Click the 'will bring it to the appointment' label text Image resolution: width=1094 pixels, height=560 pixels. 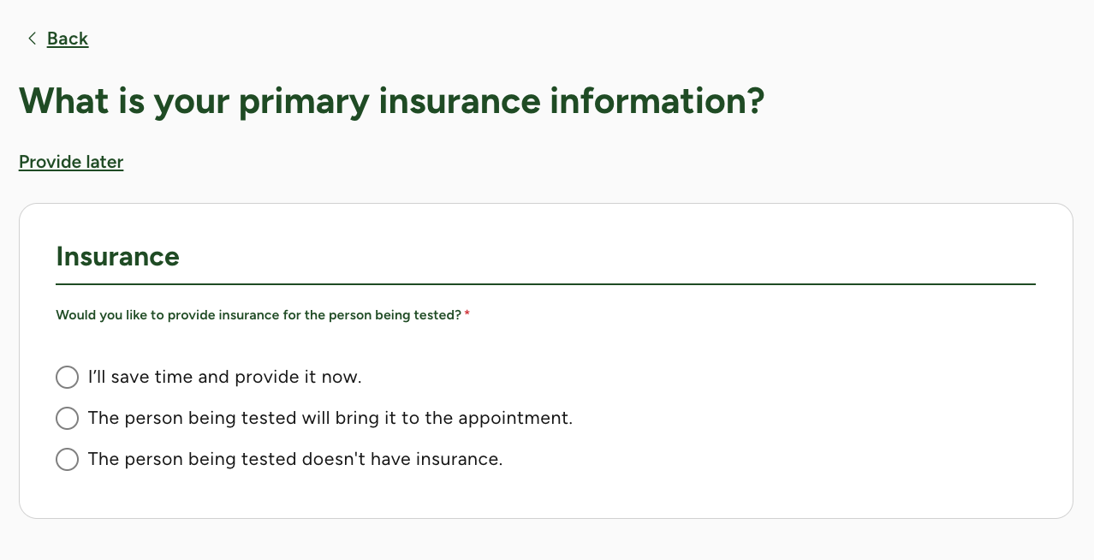click(330, 418)
